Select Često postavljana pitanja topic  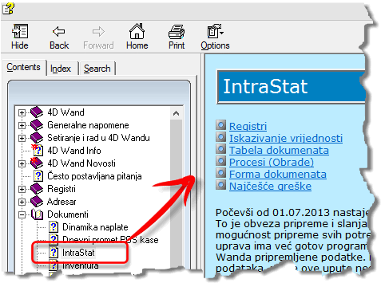[x=94, y=176]
